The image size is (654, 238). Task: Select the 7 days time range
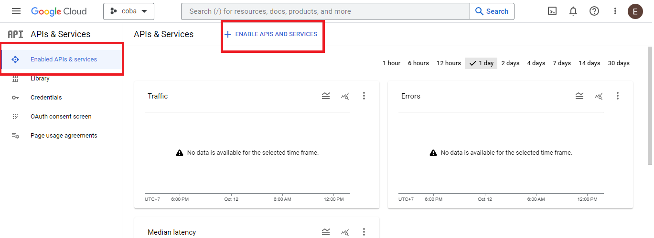[x=562, y=63]
